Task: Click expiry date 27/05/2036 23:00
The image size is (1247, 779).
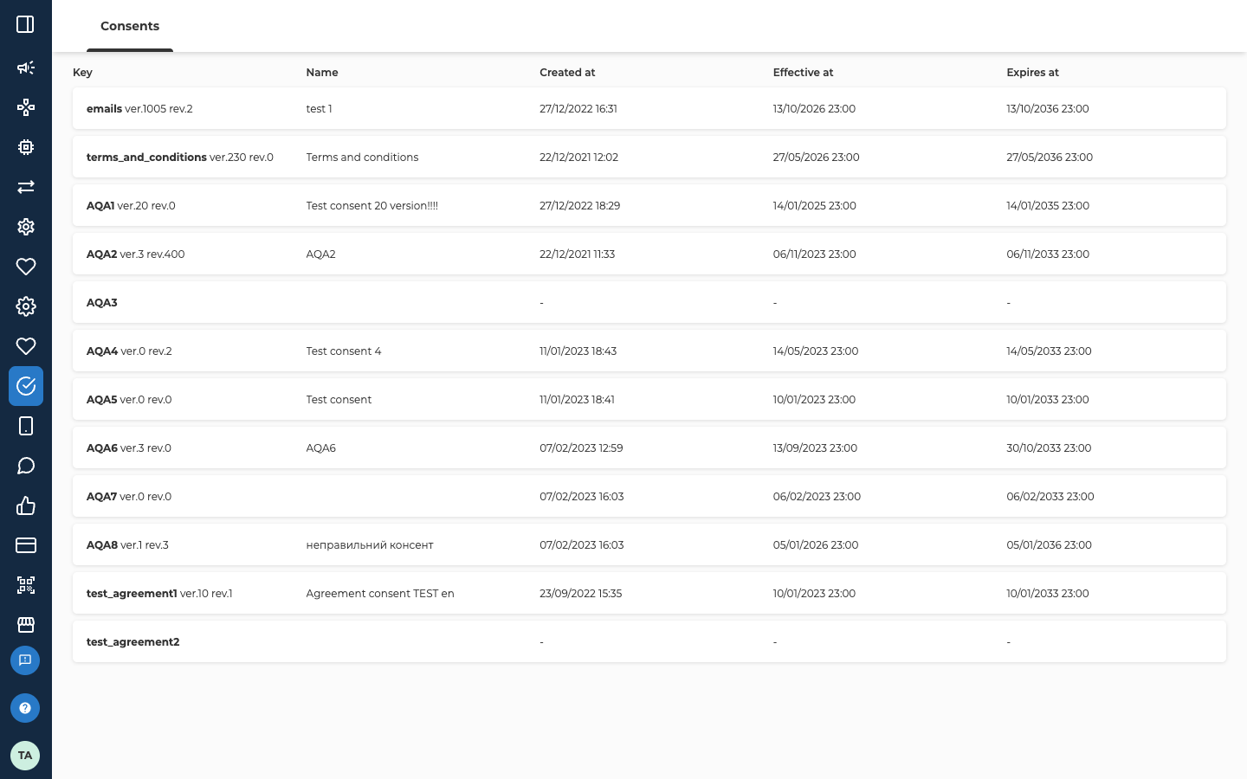Action: 1050,158
